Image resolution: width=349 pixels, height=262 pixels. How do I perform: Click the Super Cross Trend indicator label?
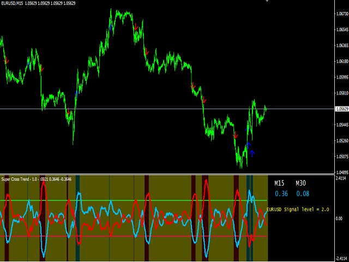[17, 178]
